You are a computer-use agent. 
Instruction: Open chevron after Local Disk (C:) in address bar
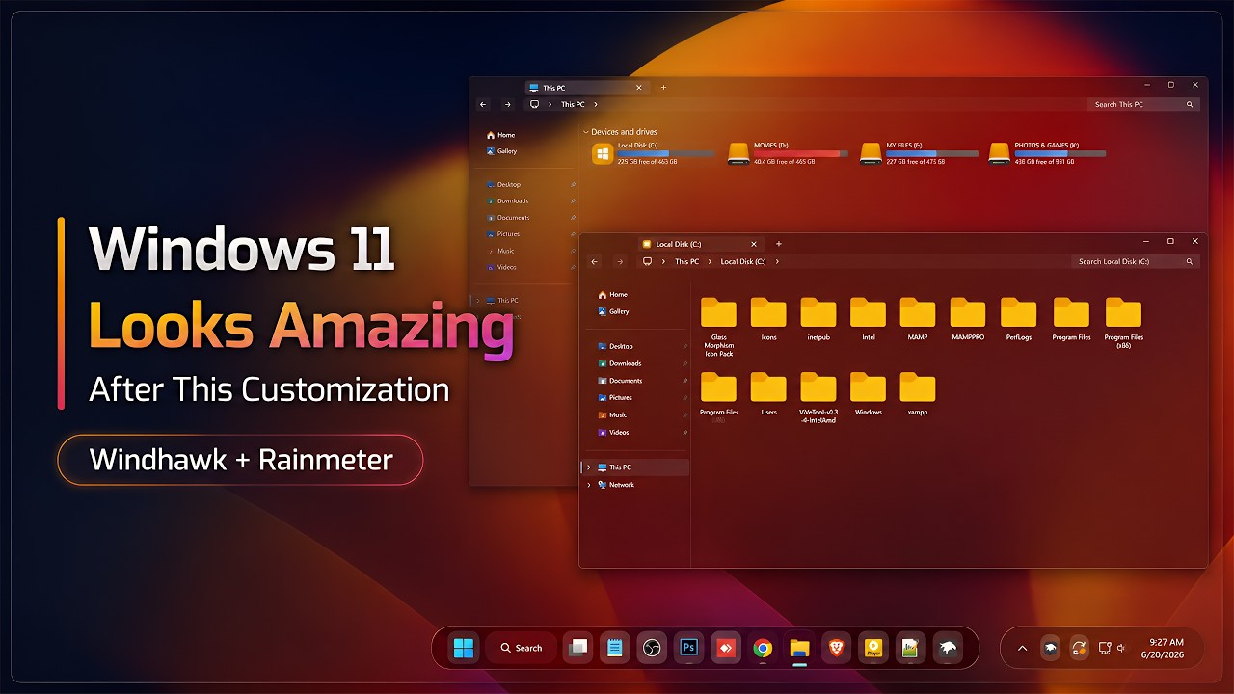point(777,261)
